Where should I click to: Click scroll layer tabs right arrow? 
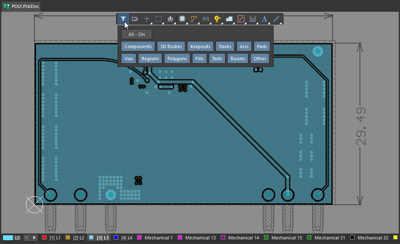coord(34,238)
